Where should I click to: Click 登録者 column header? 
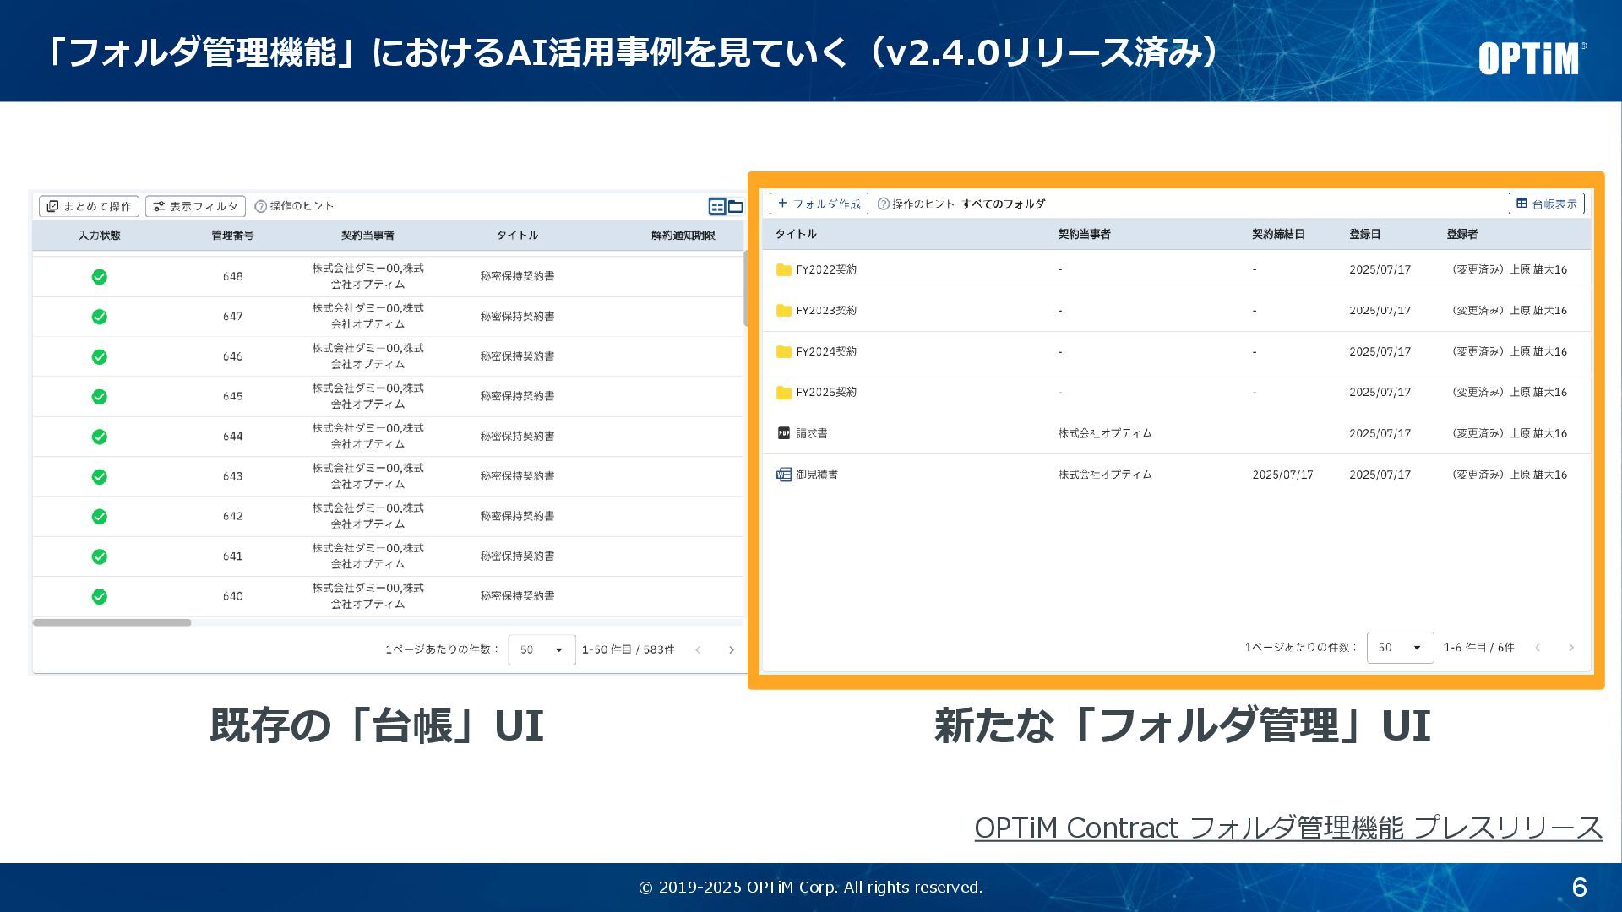click(x=1462, y=234)
